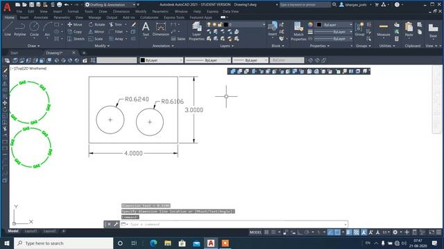The height and width of the screenshot is (249, 444).
Task: Activate the Scale tool
Action: tap(96, 39)
